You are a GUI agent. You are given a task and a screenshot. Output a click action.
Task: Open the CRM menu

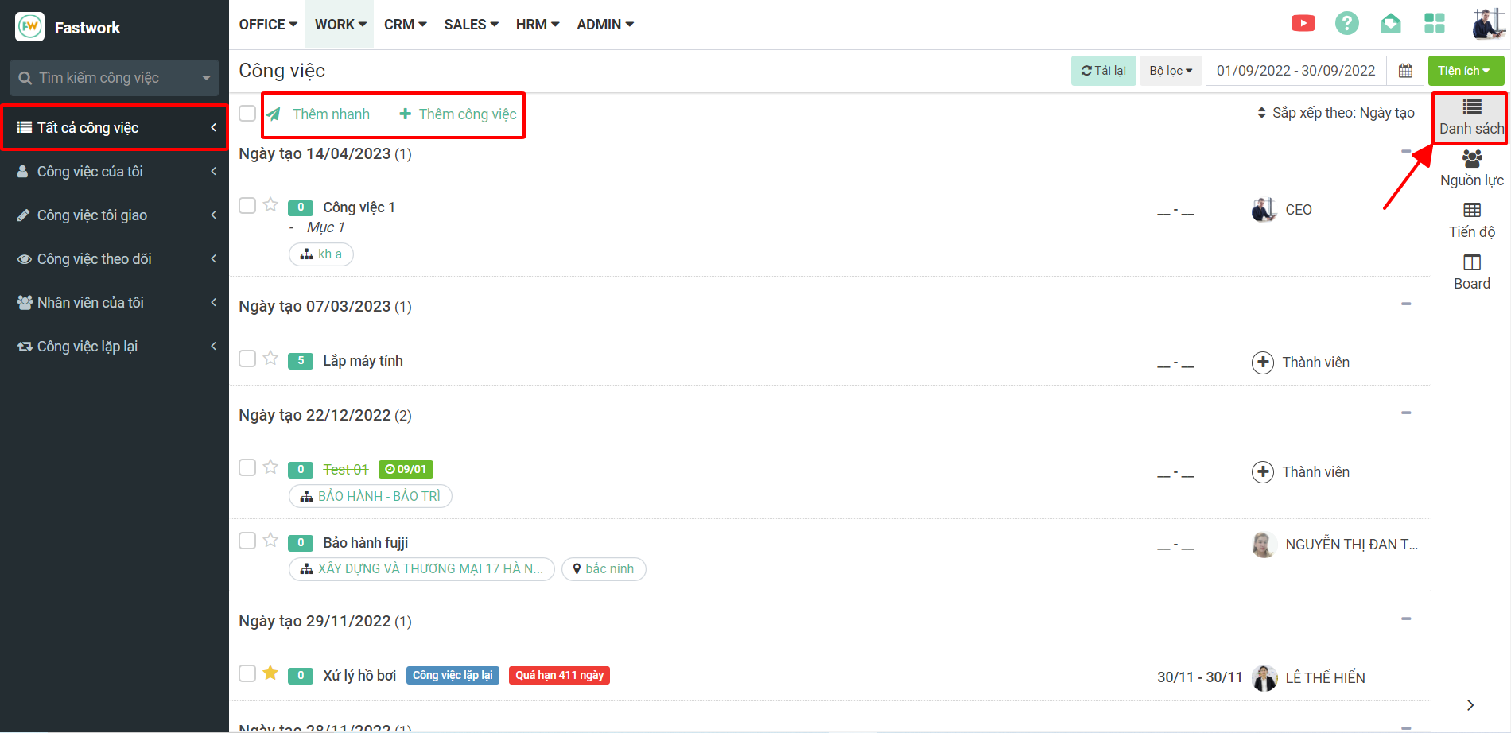405,25
